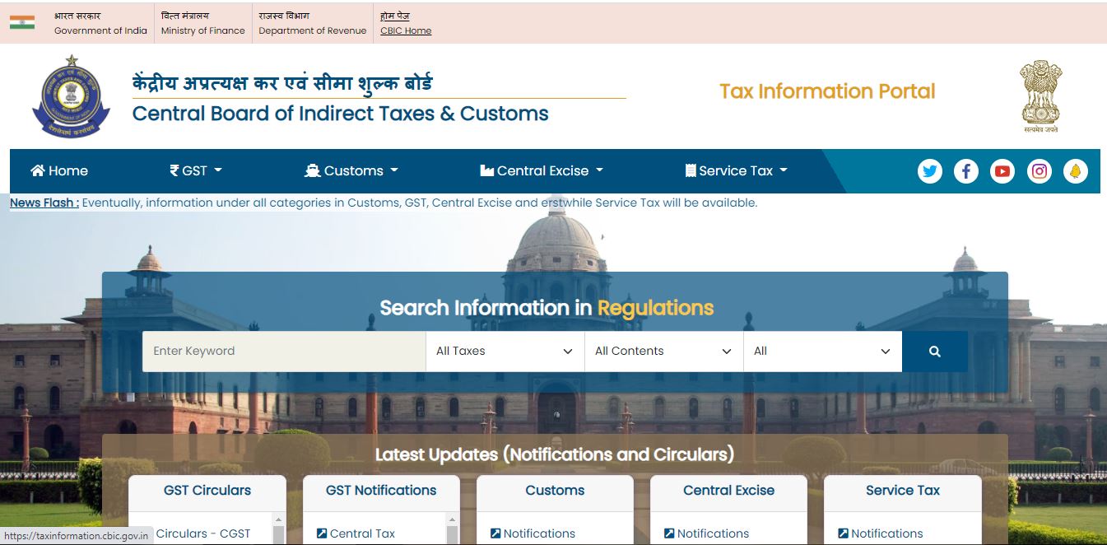Click the Indian flag icon top left

pyautogui.click(x=21, y=21)
